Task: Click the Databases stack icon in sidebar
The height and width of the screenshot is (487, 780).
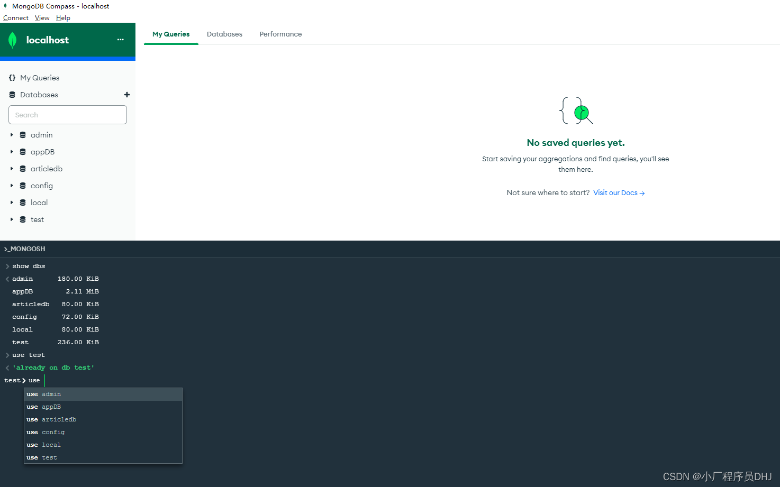Action: coord(12,95)
